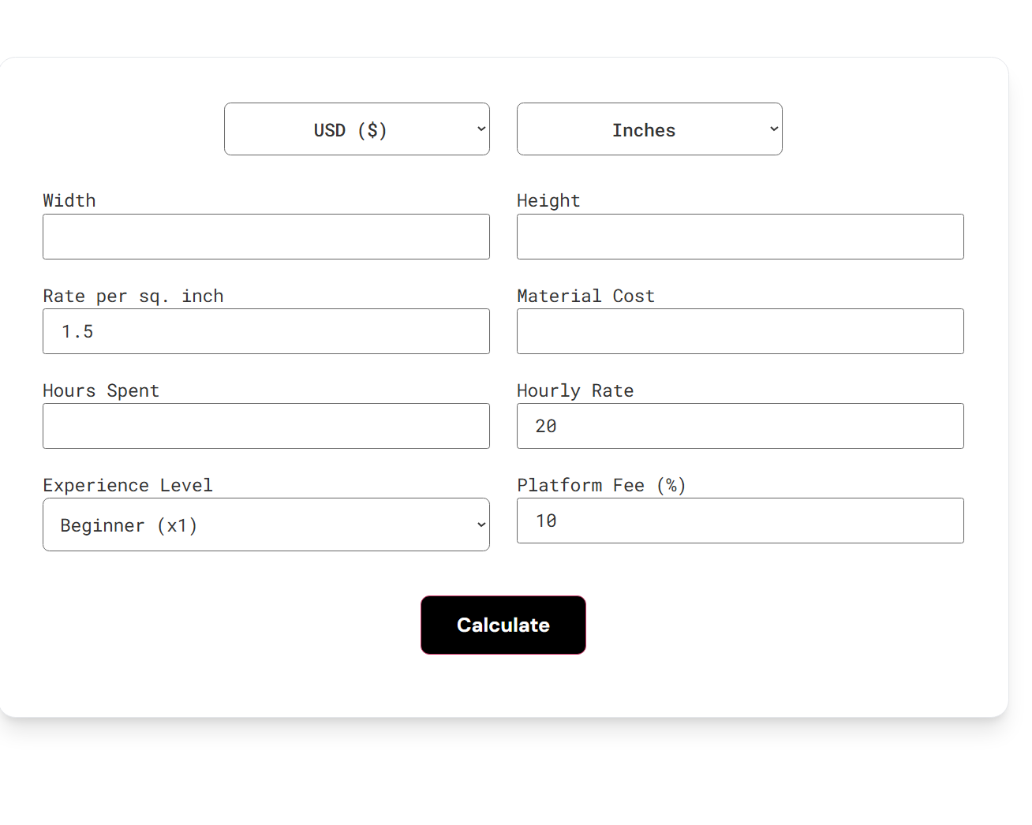
Task: Click the Hourly Rate field showing 20
Action: coord(740,426)
